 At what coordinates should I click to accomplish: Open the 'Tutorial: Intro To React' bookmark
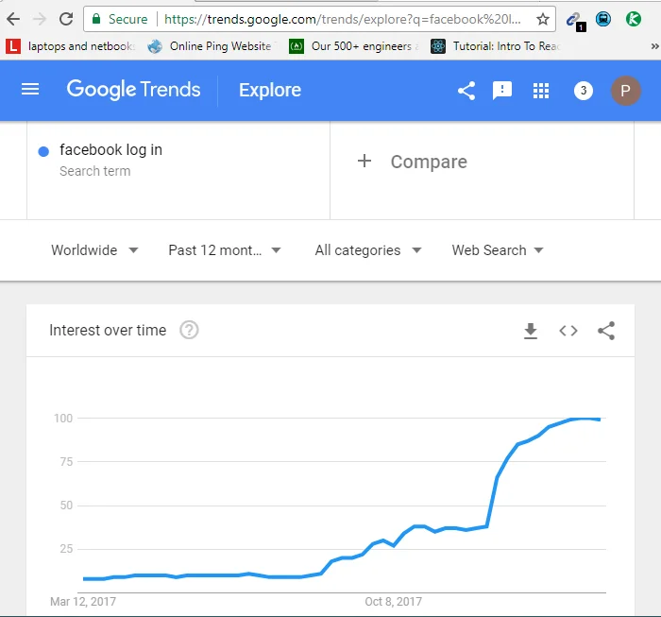496,46
